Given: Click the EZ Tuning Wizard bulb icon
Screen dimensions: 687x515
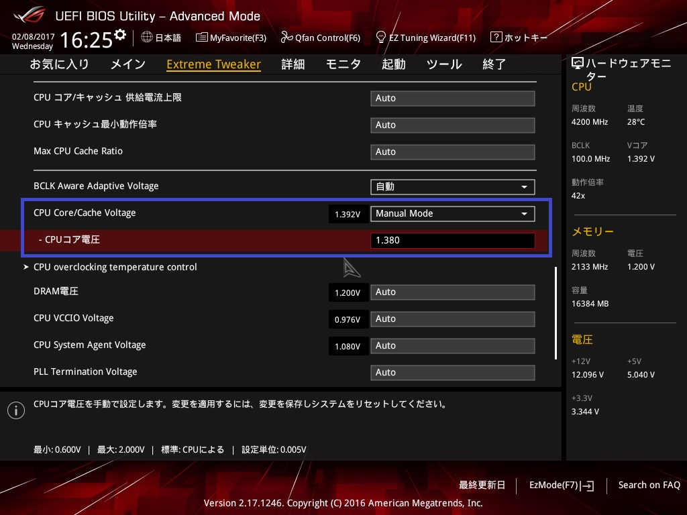Looking at the screenshot, I should (x=381, y=38).
